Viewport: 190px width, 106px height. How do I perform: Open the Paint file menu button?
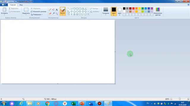click(4, 5)
